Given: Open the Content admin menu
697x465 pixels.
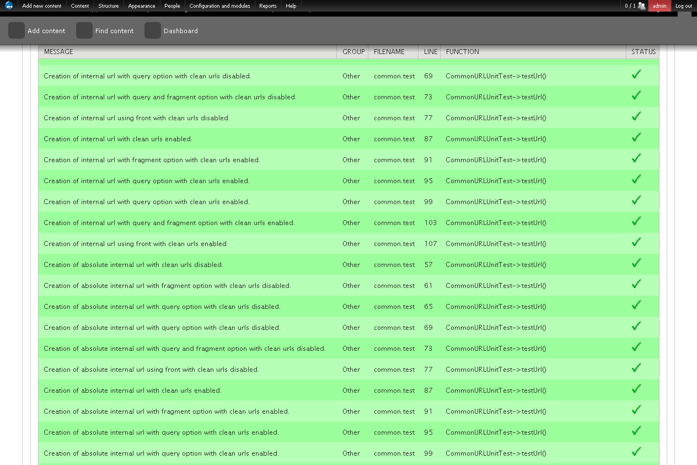Looking at the screenshot, I should click(x=80, y=6).
